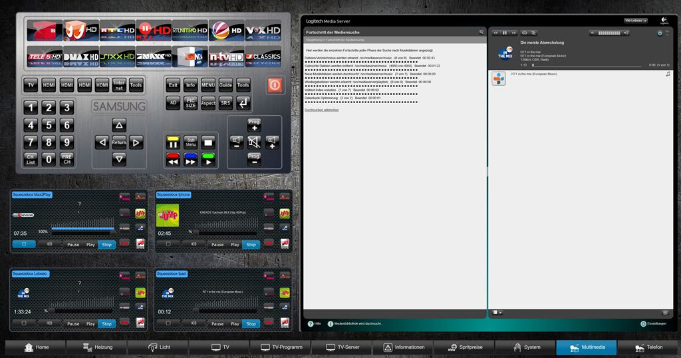Click the green play button on the remote
681x358 pixels.
click(208, 160)
